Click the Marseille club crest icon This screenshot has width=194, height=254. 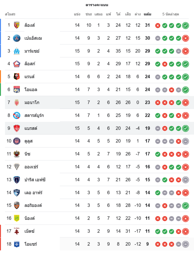click(x=17, y=51)
